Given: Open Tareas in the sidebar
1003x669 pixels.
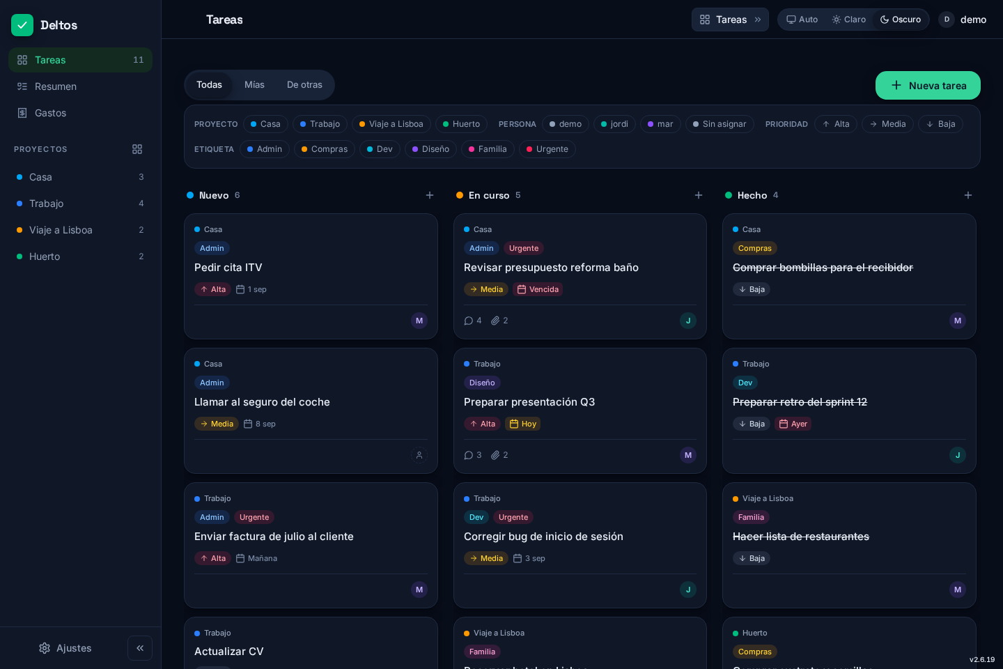Looking at the screenshot, I should (x=80, y=60).
